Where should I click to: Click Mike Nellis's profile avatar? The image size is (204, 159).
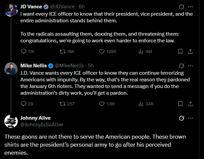pyautogui.click(x=11, y=69)
